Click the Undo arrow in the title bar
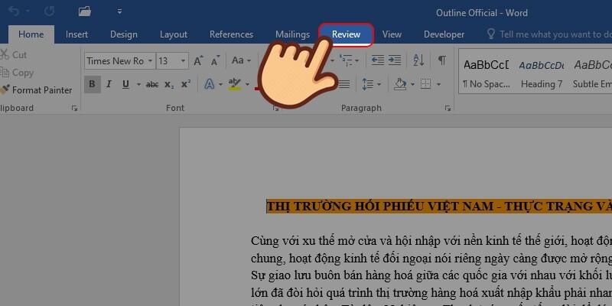 (14, 11)
